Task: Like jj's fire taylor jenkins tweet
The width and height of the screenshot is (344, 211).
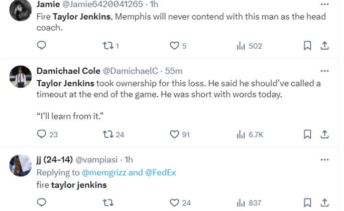Action: 174,202
